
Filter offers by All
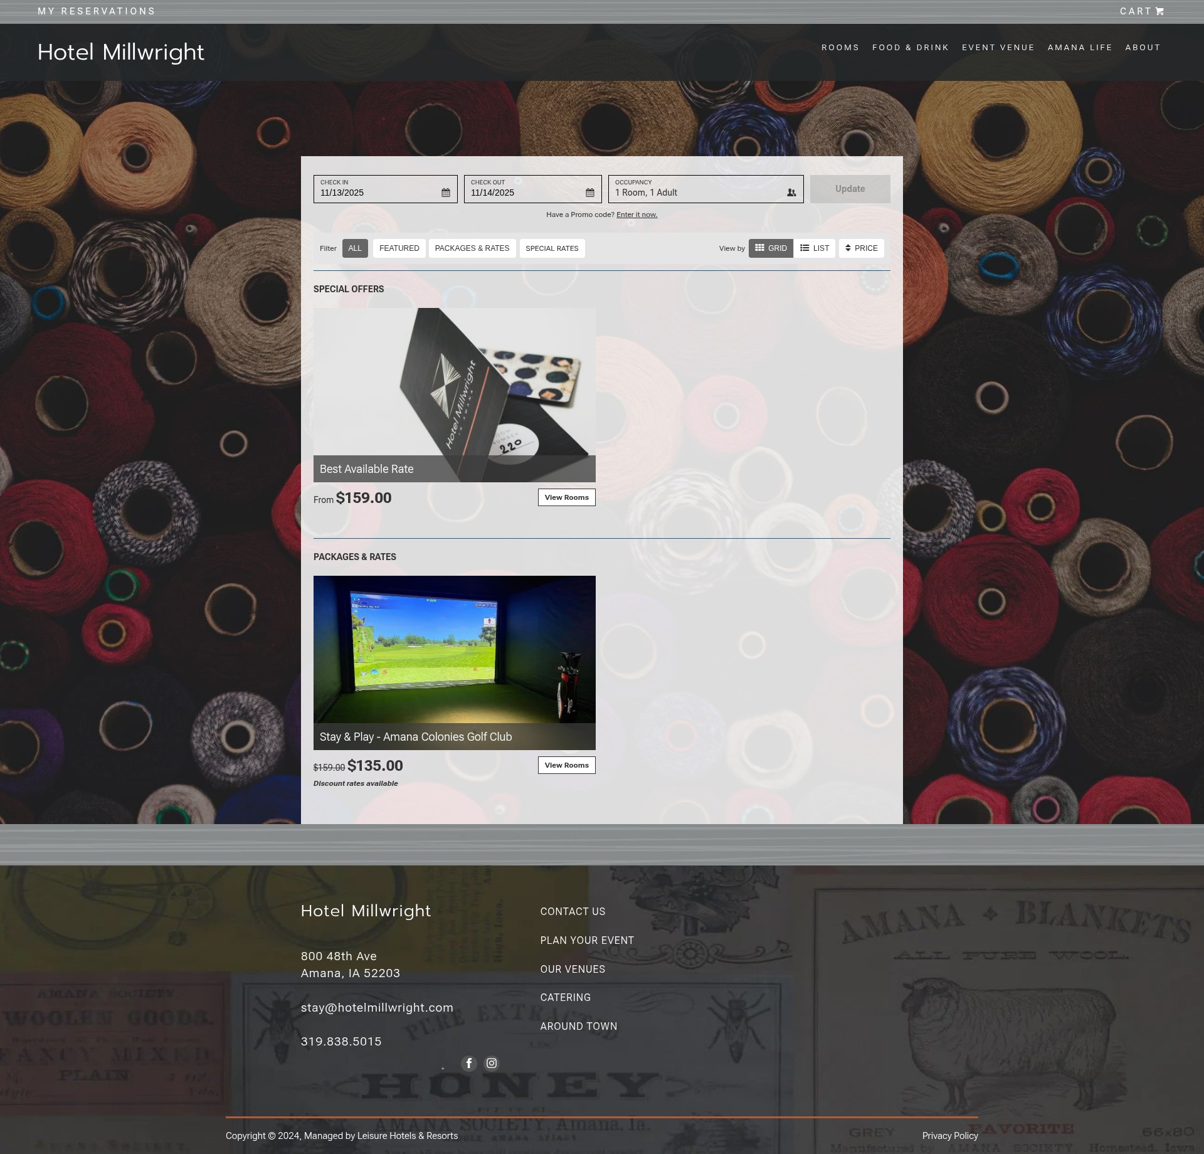[x=355, y=248]
